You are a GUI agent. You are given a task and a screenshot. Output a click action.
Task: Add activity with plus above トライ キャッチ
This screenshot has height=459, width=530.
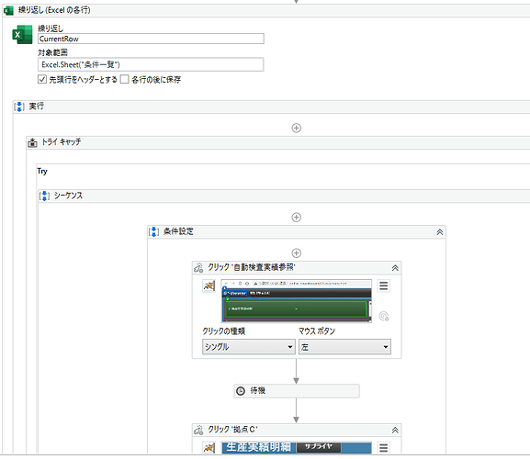click(297, 128)
